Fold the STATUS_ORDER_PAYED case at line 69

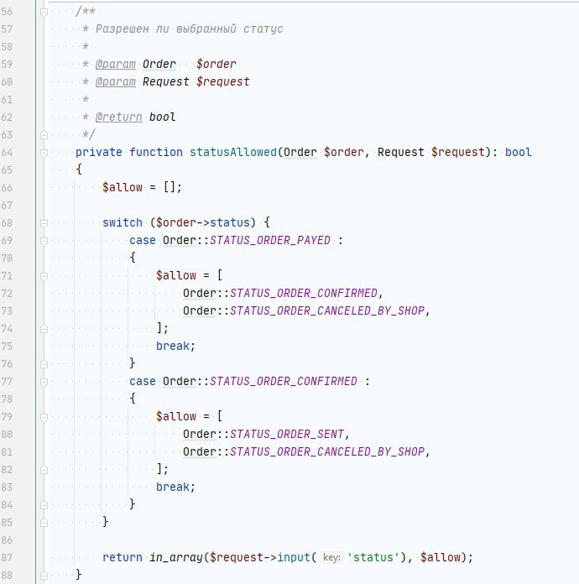(44, 241)
